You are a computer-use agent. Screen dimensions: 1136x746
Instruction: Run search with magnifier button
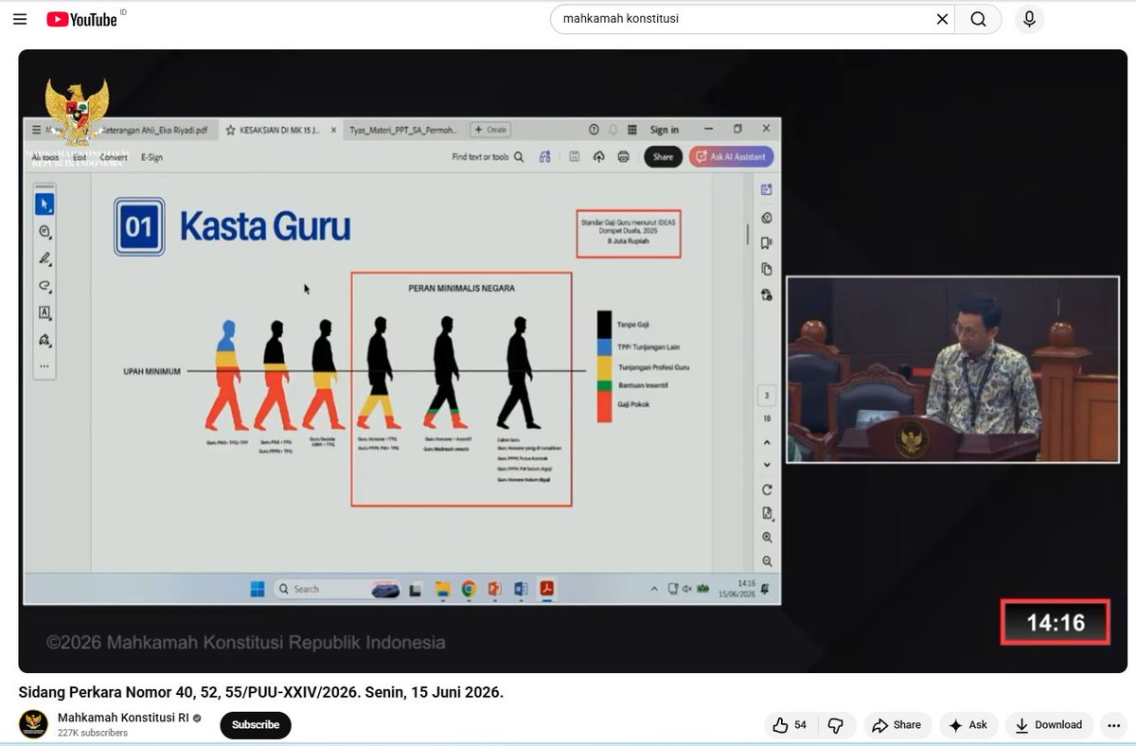978,19
